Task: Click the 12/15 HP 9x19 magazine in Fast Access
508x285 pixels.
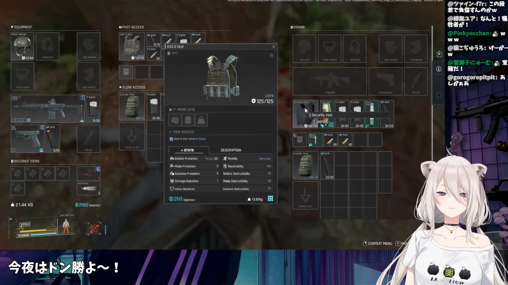Action: (154, 40)
